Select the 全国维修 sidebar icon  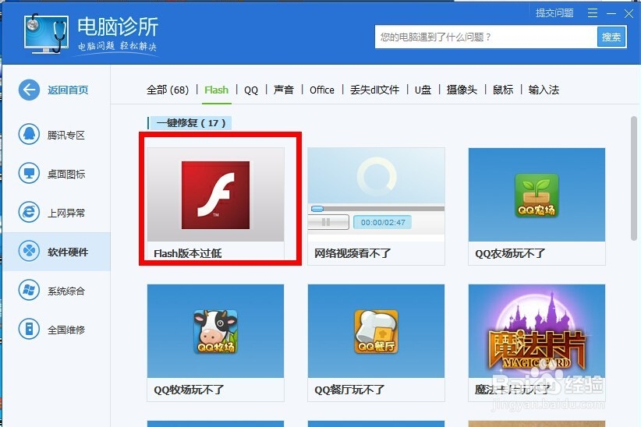tap(29, 329)
